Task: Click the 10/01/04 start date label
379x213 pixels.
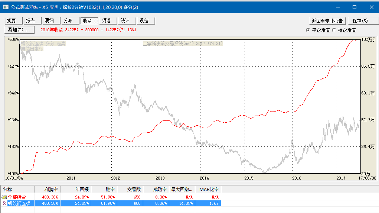Action: coord(14,178)
